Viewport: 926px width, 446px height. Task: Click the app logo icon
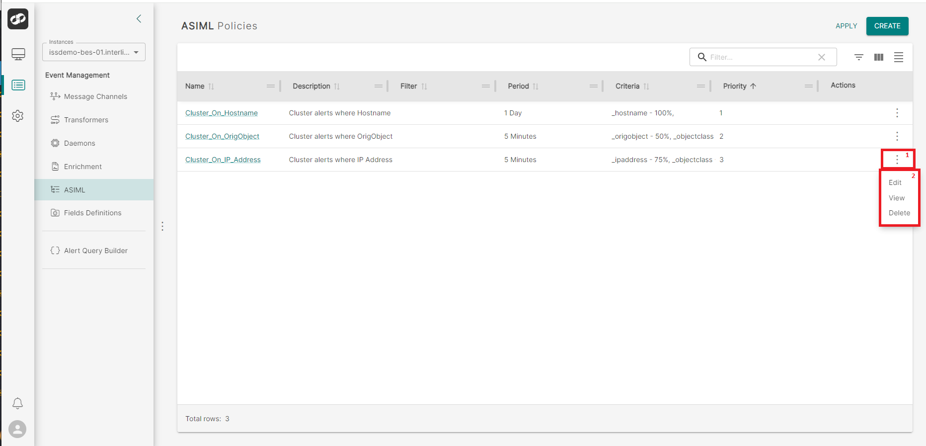[18, 19]
